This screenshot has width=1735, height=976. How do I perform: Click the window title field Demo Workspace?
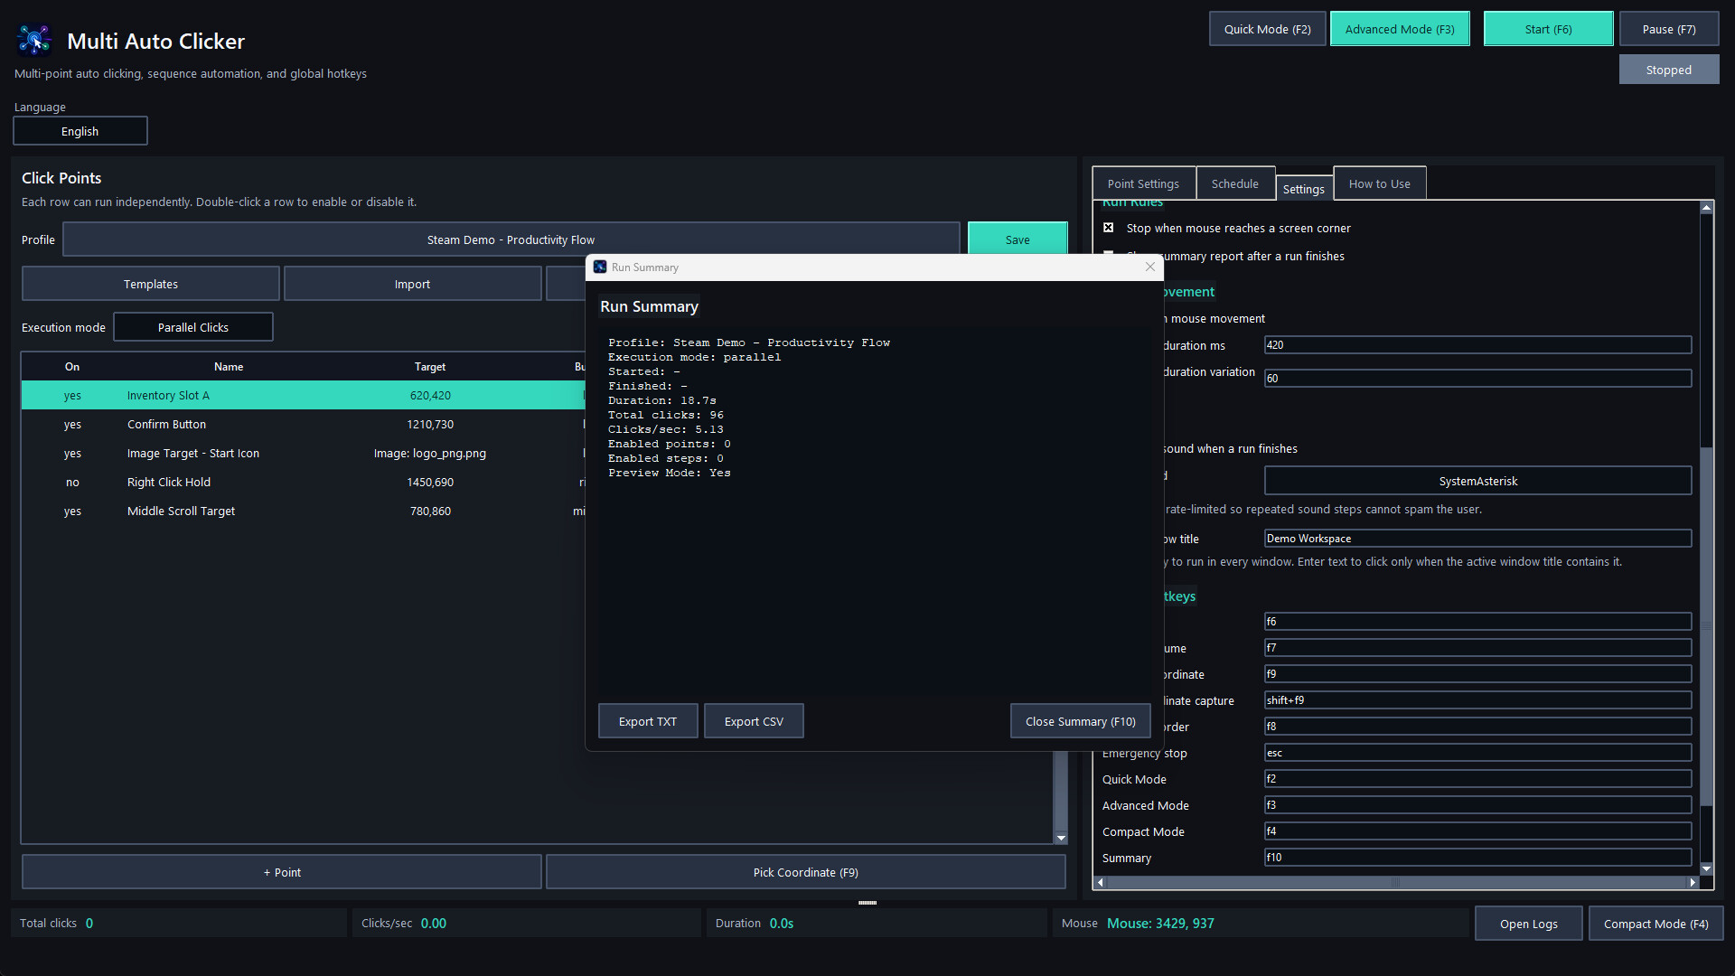1477,538
